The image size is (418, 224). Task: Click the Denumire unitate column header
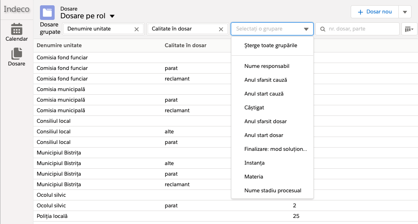click(x=59, y=46)
